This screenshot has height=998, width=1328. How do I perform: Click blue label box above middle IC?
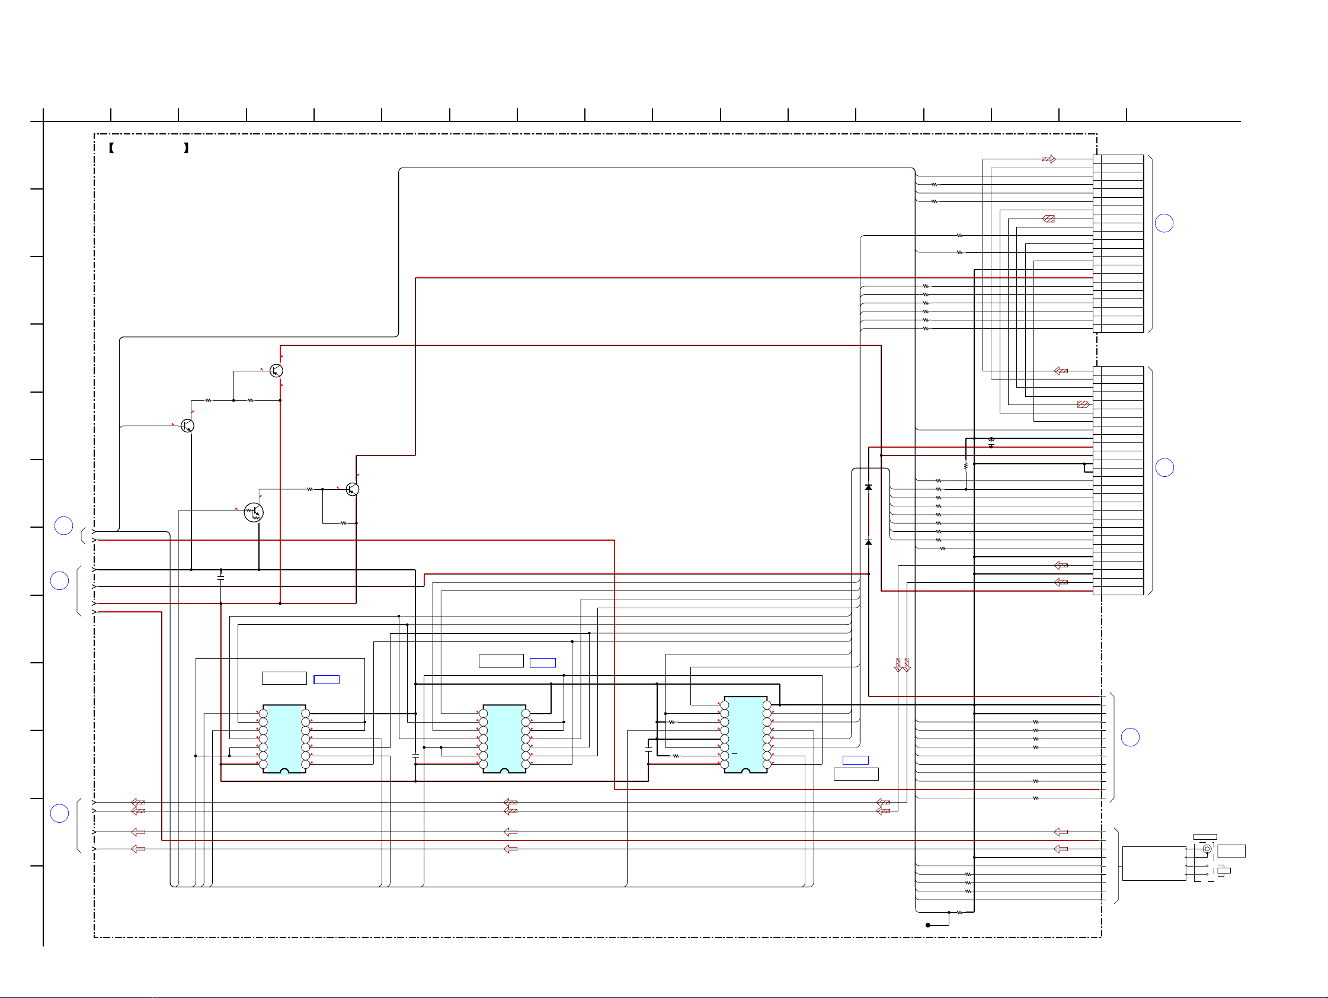(543, 663)
